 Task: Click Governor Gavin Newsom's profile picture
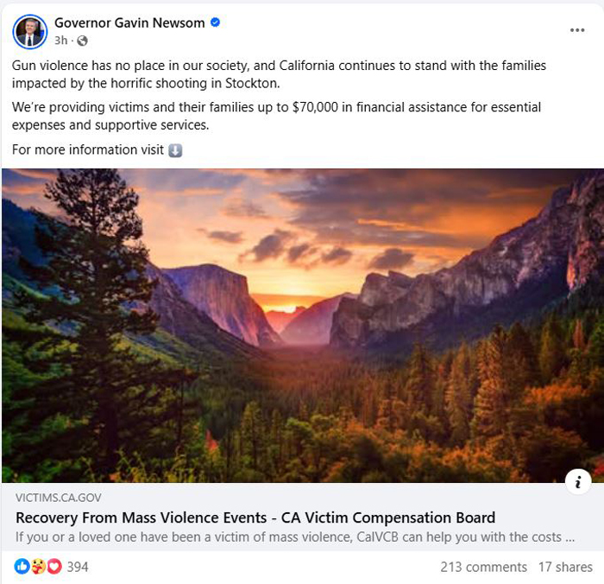click(x=30, y=31)
